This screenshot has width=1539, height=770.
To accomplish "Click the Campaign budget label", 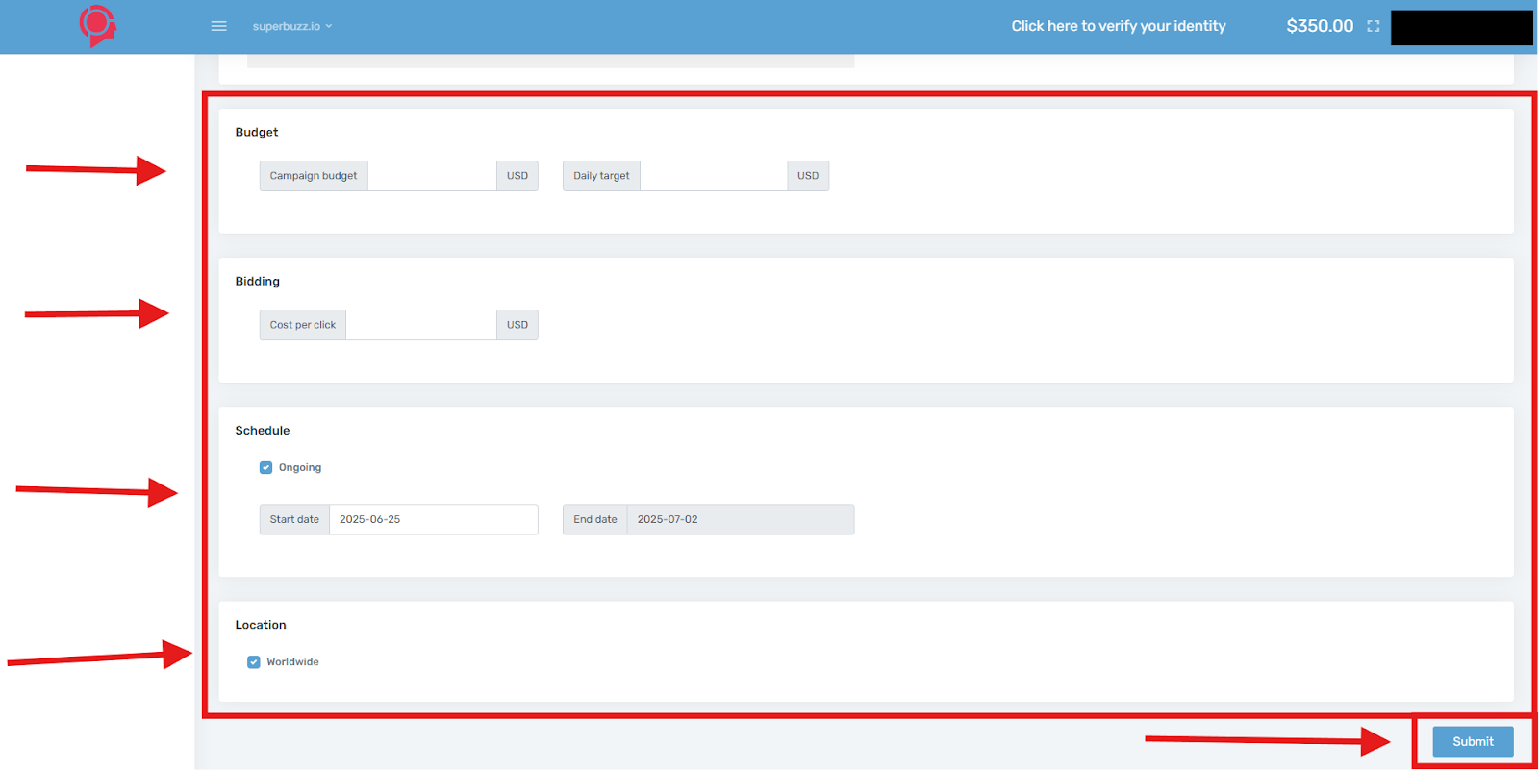I will (314, 176).
